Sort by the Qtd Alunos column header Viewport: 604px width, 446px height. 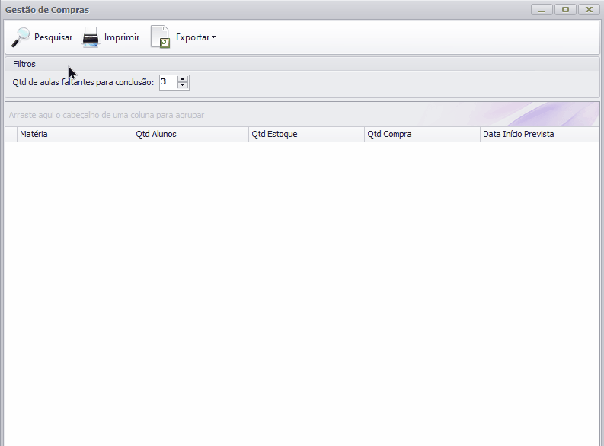point(190,134)
